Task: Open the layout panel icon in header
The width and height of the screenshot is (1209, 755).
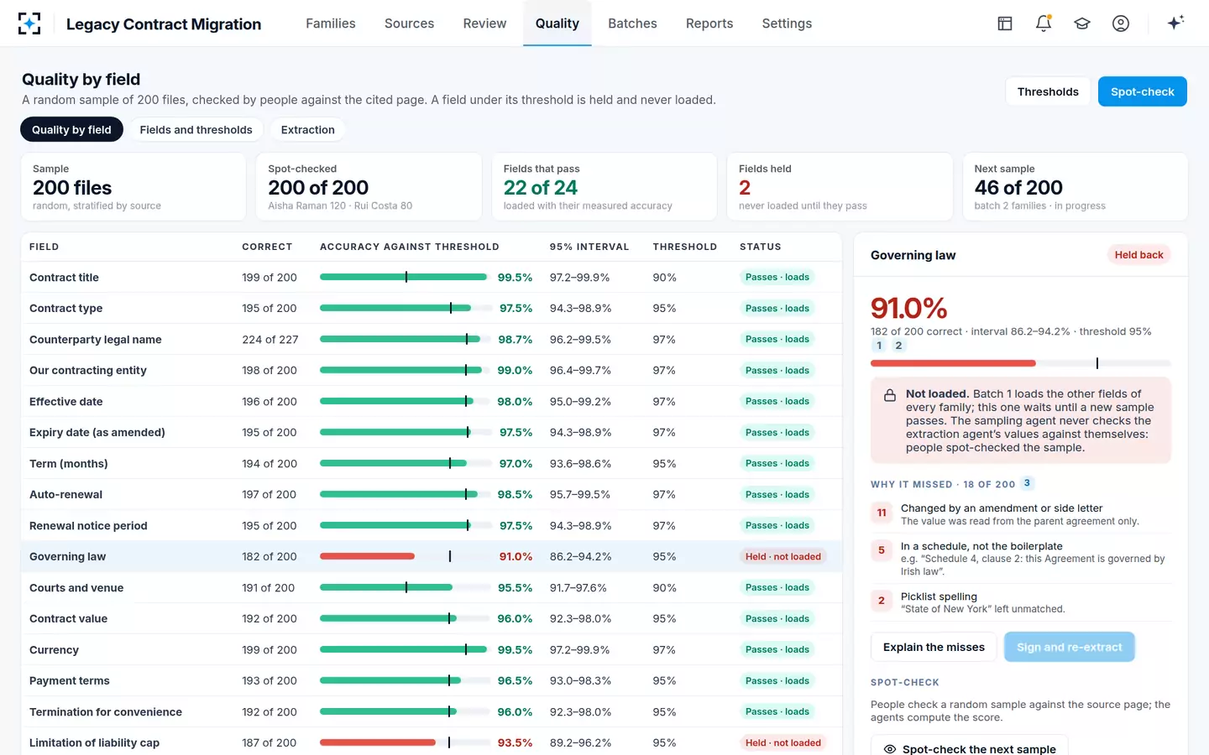Action: click(x=1005, y=23)
